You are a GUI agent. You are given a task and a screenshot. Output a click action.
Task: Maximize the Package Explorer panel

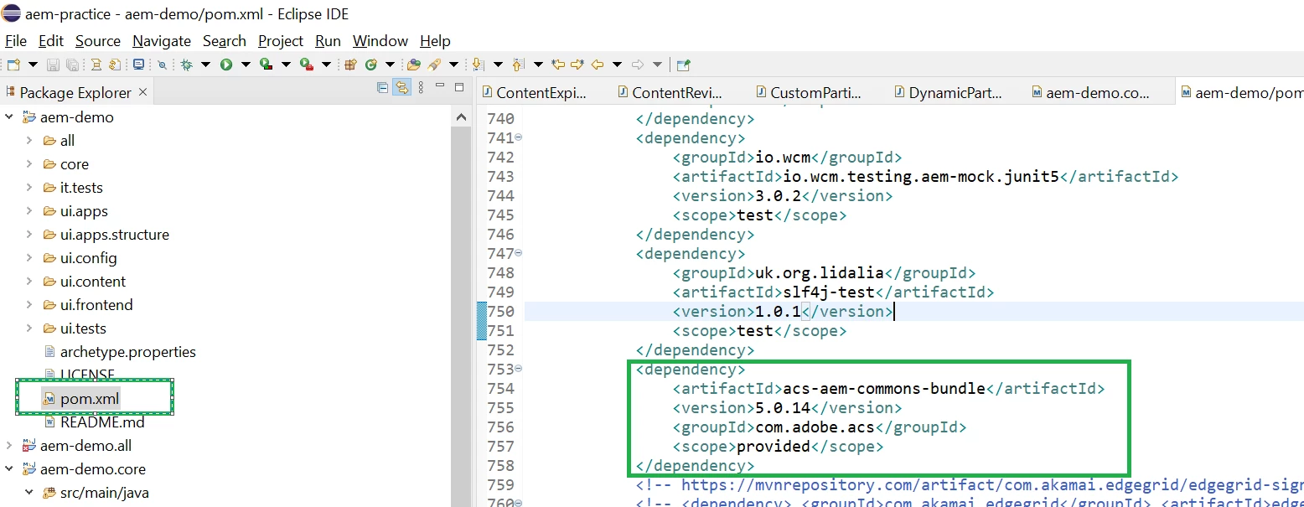point(459,87)
